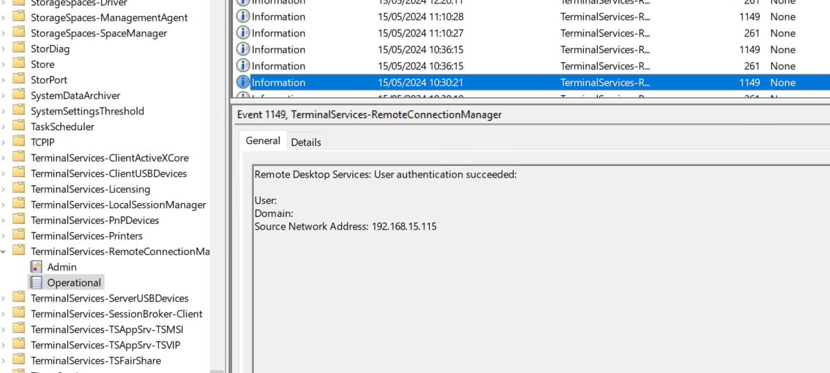
Task: Expand the TerminalServices-Licensing tree node
Action: pos(4,189)
